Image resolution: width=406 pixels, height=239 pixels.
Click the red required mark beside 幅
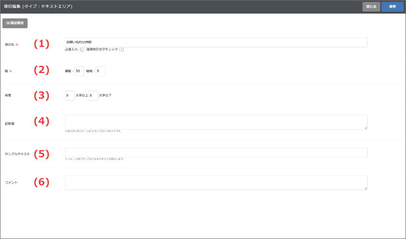point(11,71)
